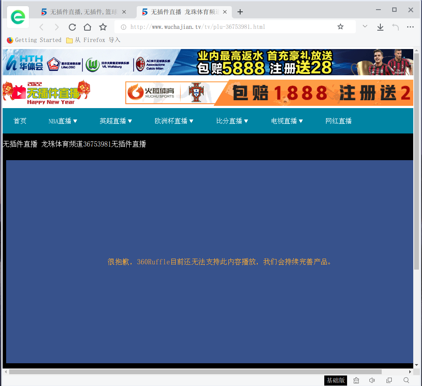The image size is (422, 386).
Task: Open the Getting Started bookmark
Action: (34, 40)
